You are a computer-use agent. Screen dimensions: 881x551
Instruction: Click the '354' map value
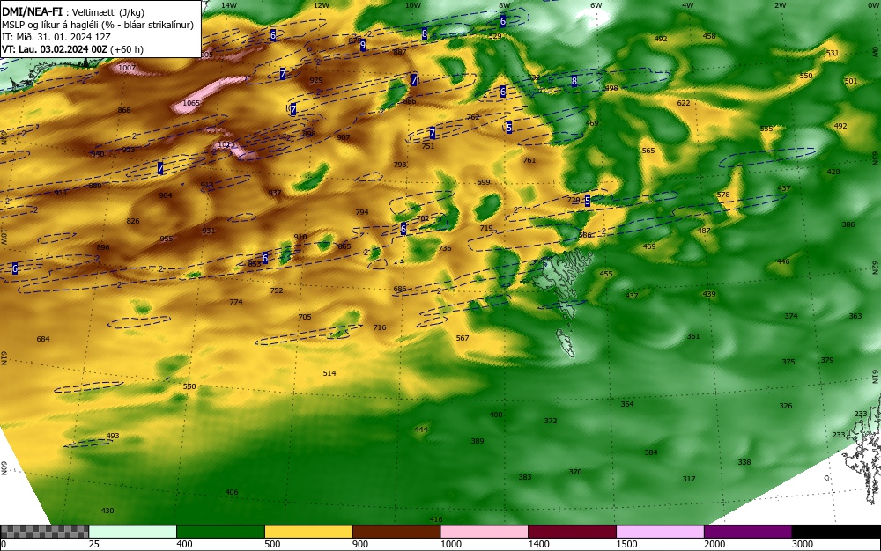627,403
